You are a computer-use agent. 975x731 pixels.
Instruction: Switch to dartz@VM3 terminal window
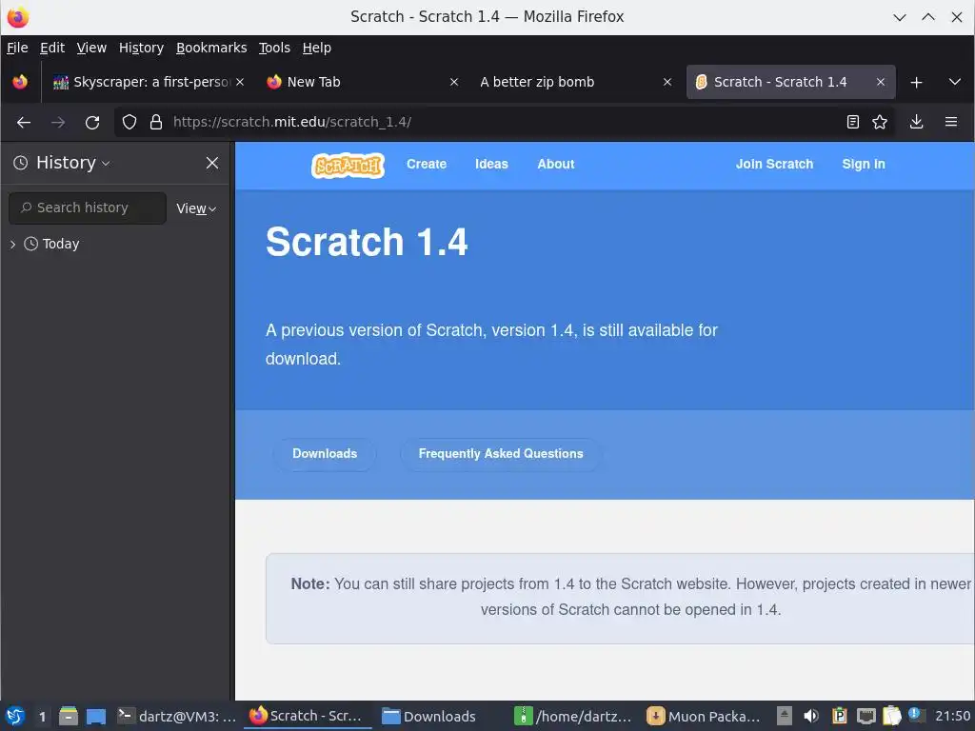pyautogui.click(x=178, y=716)
